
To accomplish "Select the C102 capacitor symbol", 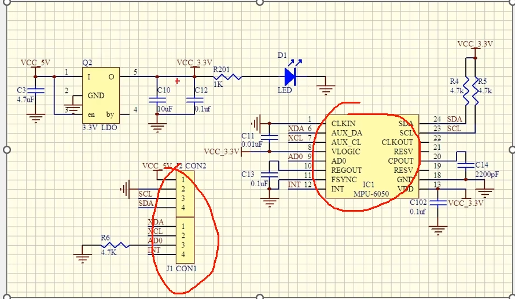I will [x=438, y=203].
